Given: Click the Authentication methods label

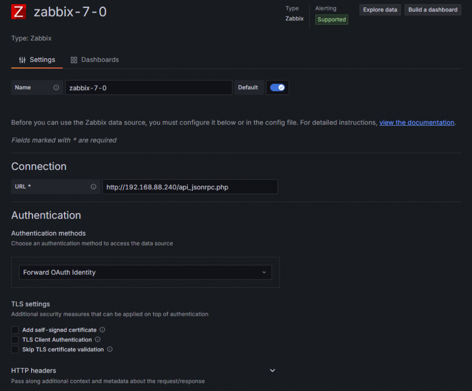Looking at the screenshot, I should click(x=49, y=233).
